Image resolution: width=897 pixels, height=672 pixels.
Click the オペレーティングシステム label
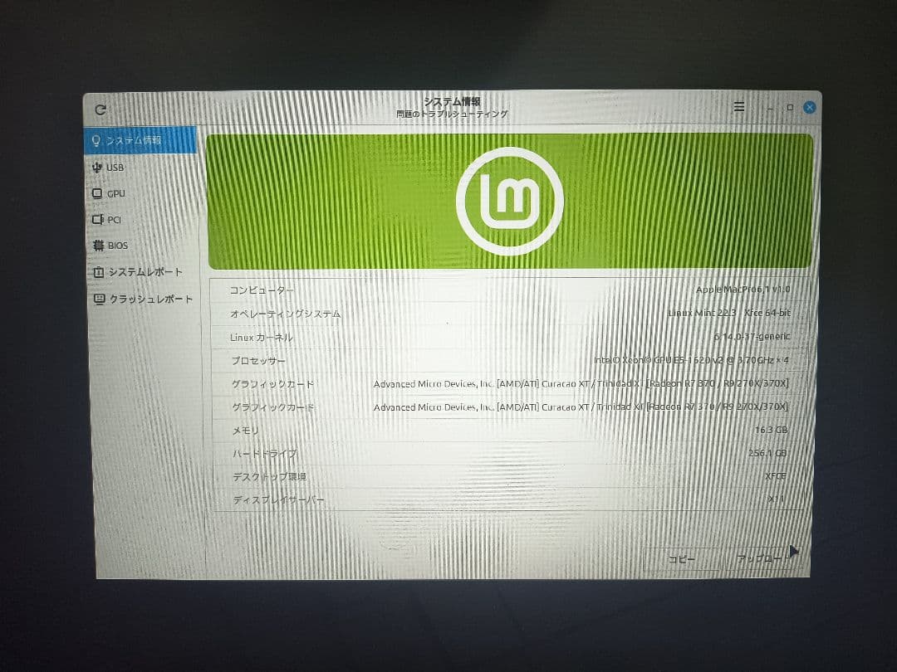pyautogui.click(x=285, y=314)
